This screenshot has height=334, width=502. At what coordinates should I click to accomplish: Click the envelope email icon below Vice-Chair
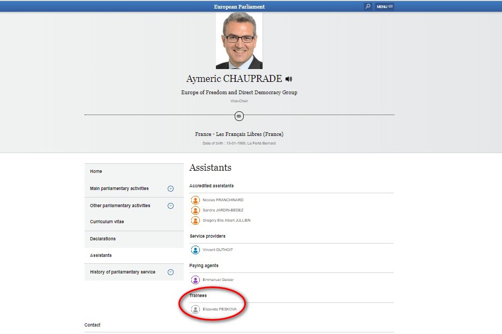(x=239, y=116)
